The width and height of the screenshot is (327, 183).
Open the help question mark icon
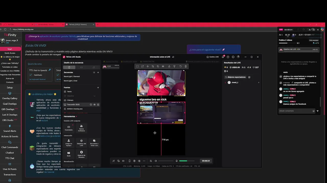(228, 57)
